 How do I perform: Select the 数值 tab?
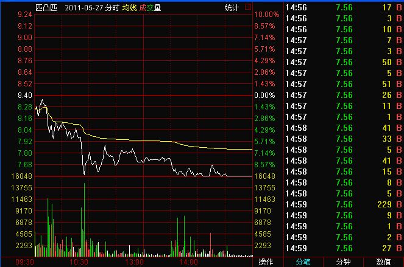[383, 262]
